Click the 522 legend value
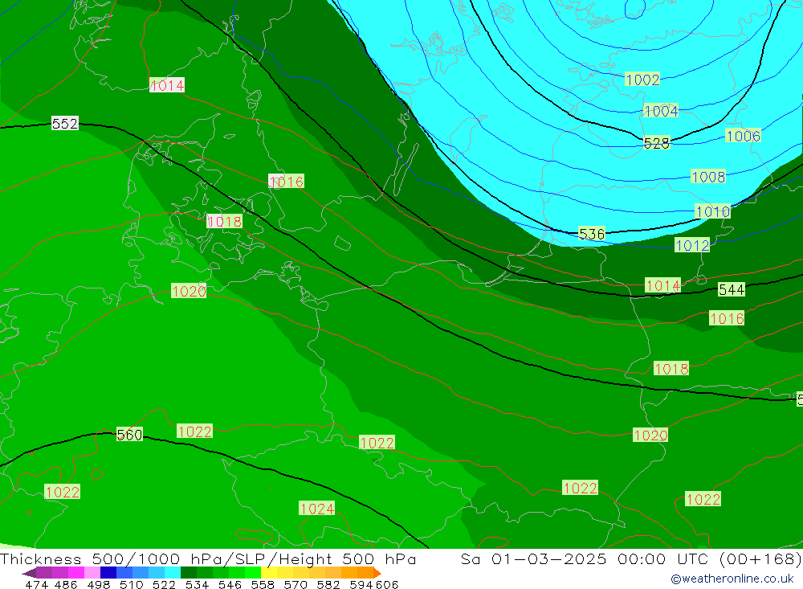The width and height of the screenshot is (803, 589). coord(165,585)
